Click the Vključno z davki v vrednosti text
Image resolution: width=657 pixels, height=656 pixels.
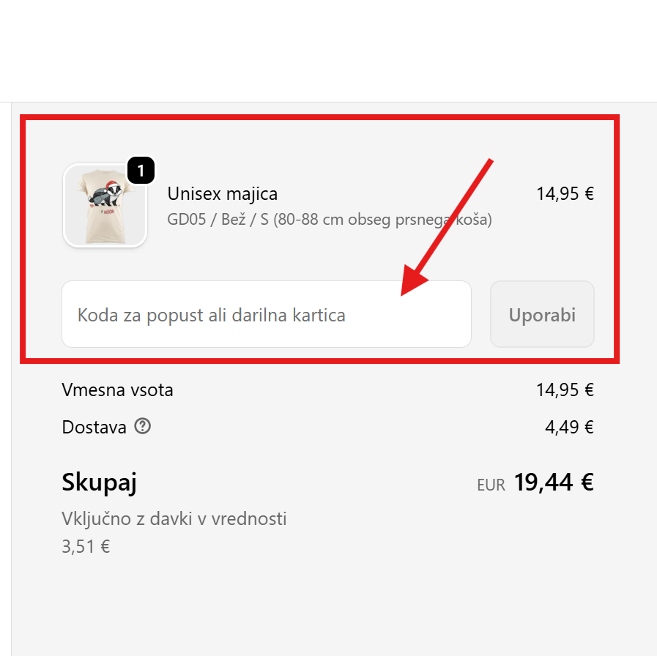point(174,519)
